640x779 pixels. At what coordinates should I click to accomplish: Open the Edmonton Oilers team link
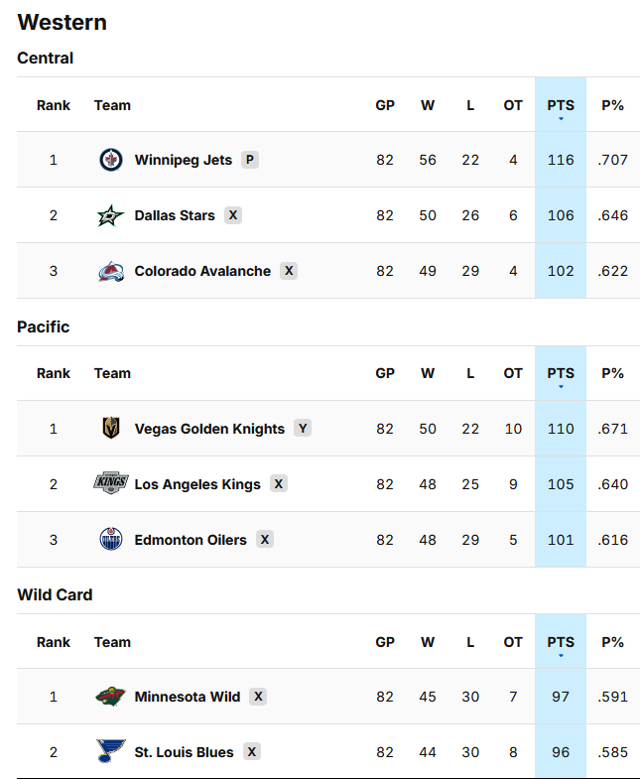[191, 540]
